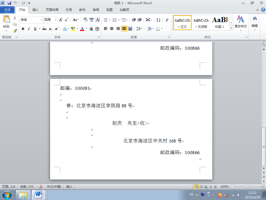Viewport: 266px width, 200px height.
Task: Open the Line Spacing dropdown
Action: 139,29
